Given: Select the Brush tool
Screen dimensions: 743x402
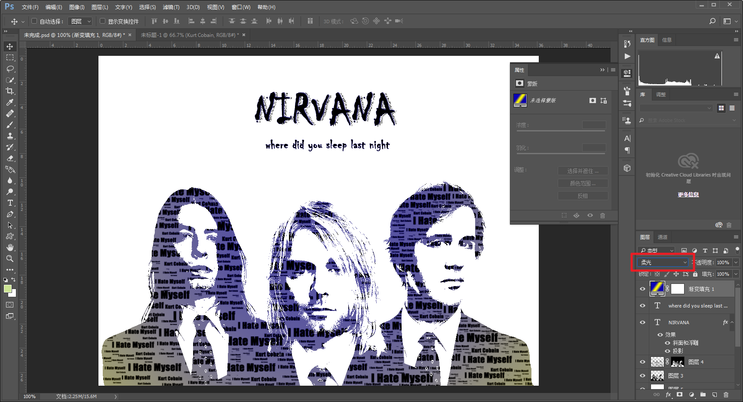Looking at the screenshot, I should pos(10,125).
